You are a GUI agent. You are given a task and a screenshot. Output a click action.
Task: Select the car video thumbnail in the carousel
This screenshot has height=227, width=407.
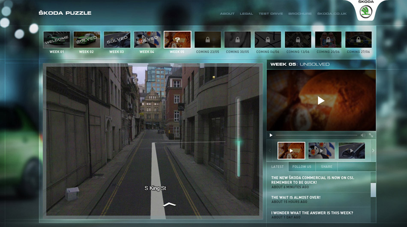(351, 150)
